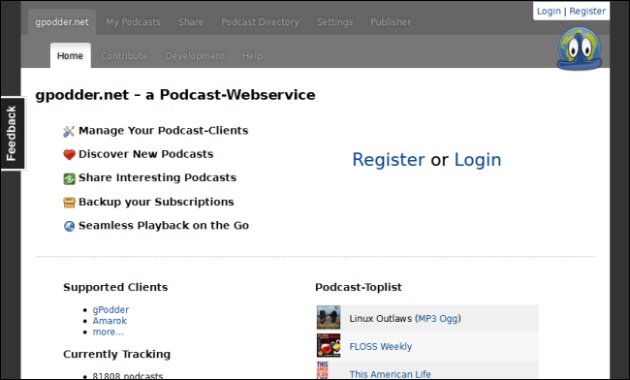Click the red heart icon beside Discover New Podcasts
Viewport: 630px width, 380px height.
(x=69, y=155)
